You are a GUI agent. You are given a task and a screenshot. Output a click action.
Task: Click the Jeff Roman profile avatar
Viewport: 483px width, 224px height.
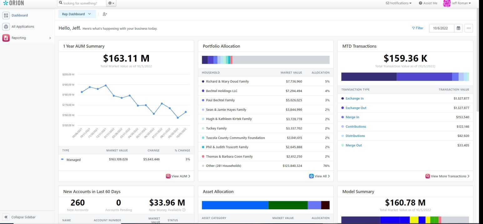click(447, 3)
